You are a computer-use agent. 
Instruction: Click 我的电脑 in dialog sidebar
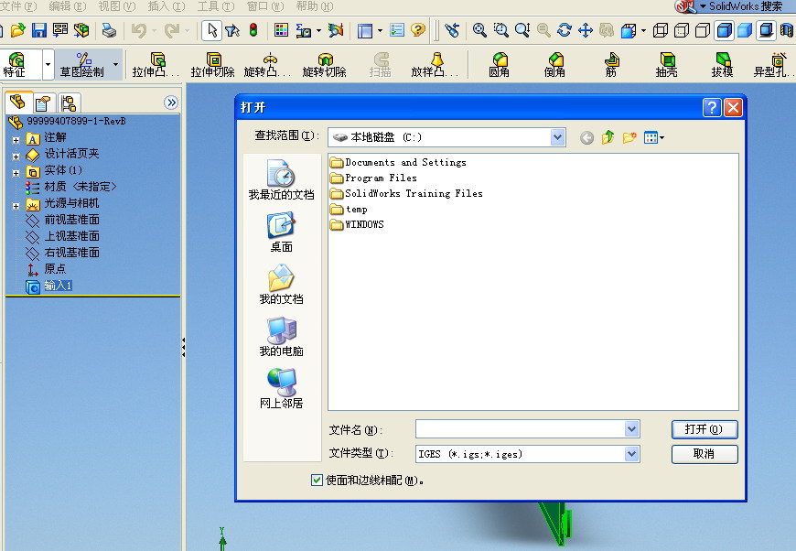pyautogui.click(x=281, y=337)
